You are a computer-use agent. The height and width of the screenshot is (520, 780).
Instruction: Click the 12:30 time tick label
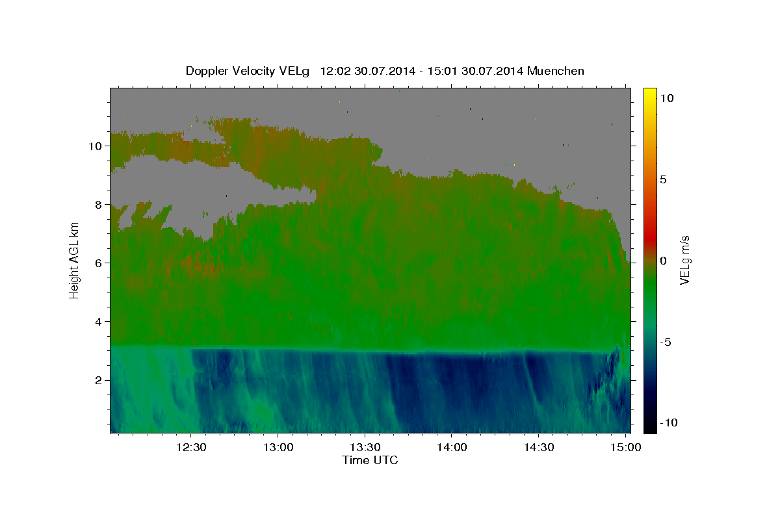[x=191, y=448]
